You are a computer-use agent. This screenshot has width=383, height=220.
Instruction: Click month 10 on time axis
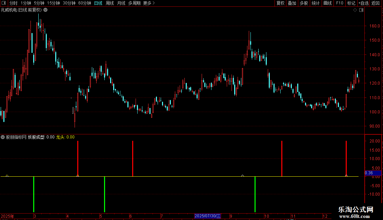pos(267,216)
